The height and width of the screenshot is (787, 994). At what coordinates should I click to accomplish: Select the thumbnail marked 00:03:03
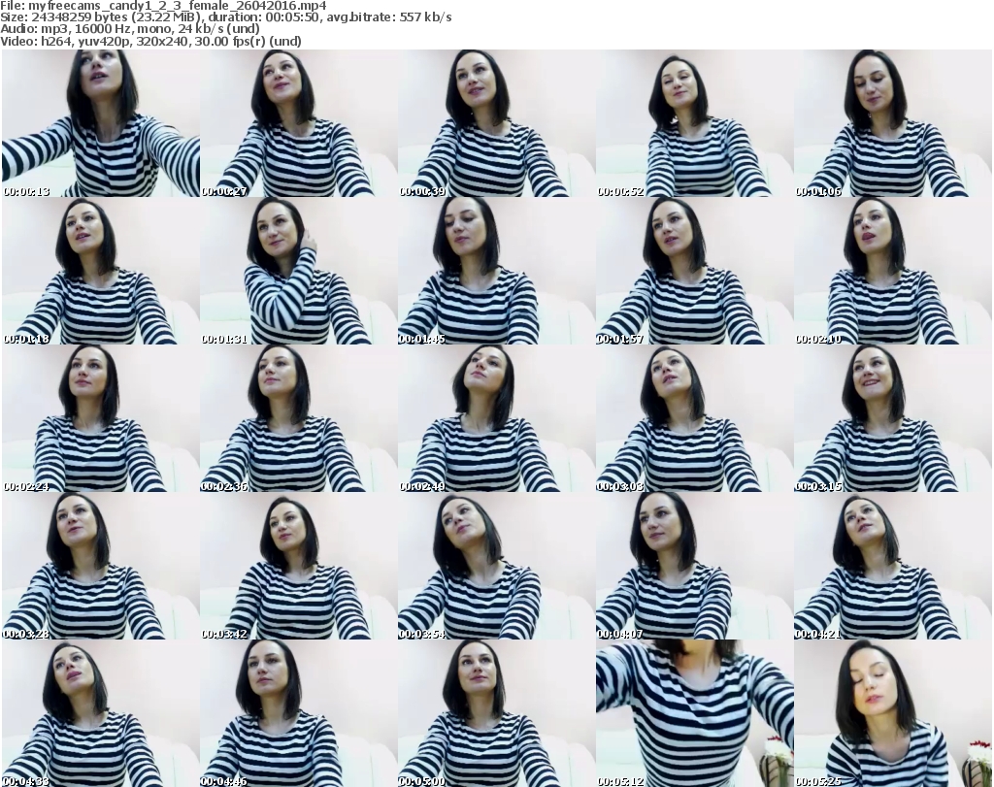(x=695, y=418)
